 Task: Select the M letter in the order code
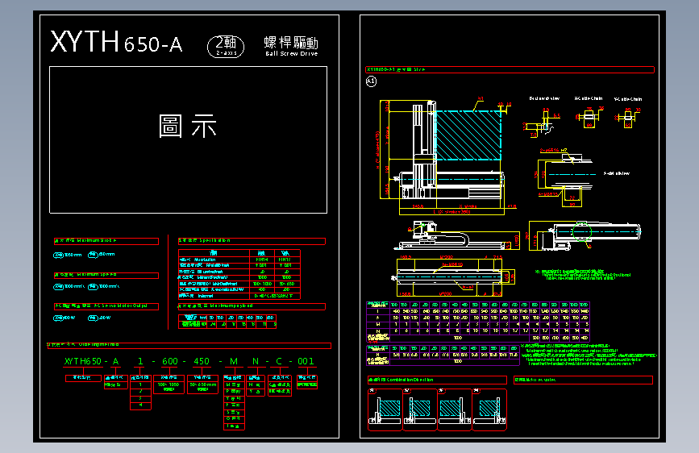click(x=234, y=361)
